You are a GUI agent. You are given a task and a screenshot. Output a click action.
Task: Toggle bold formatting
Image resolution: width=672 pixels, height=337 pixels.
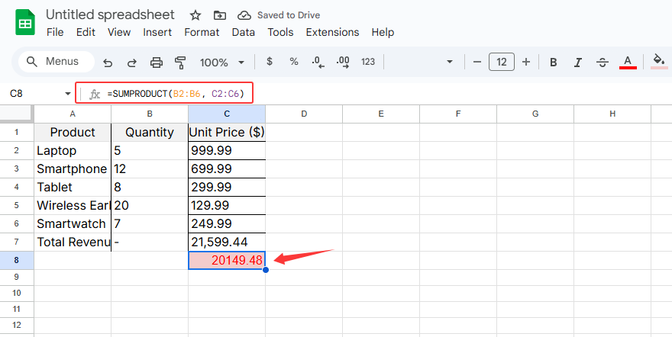click(554, 63)
